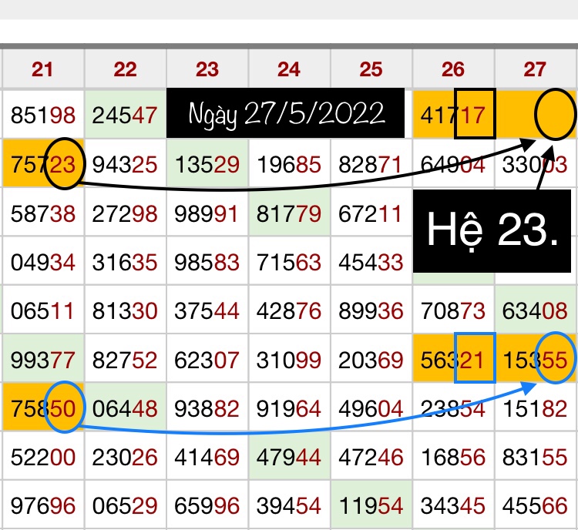Click cell 52200 in column 21
Screen dimensions: 578x530
pyautogui.click(x=43, y=456)
